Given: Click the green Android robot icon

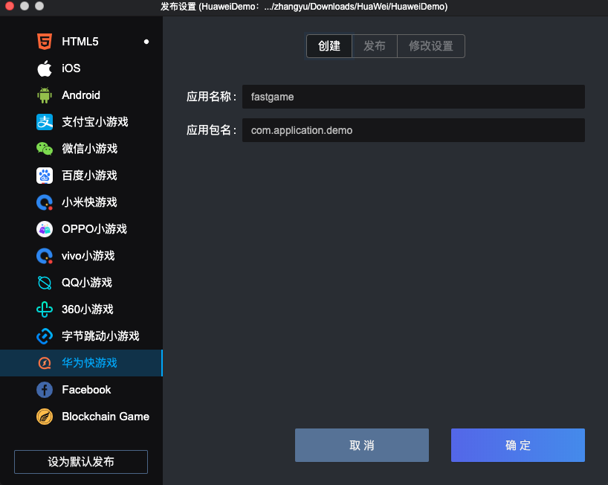Looking at the screenshot, I should [x=45, y=95].
